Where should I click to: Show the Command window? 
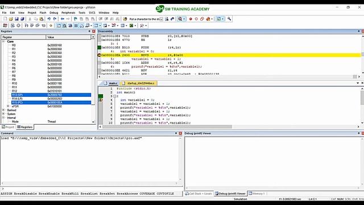(x=59, y=26)
